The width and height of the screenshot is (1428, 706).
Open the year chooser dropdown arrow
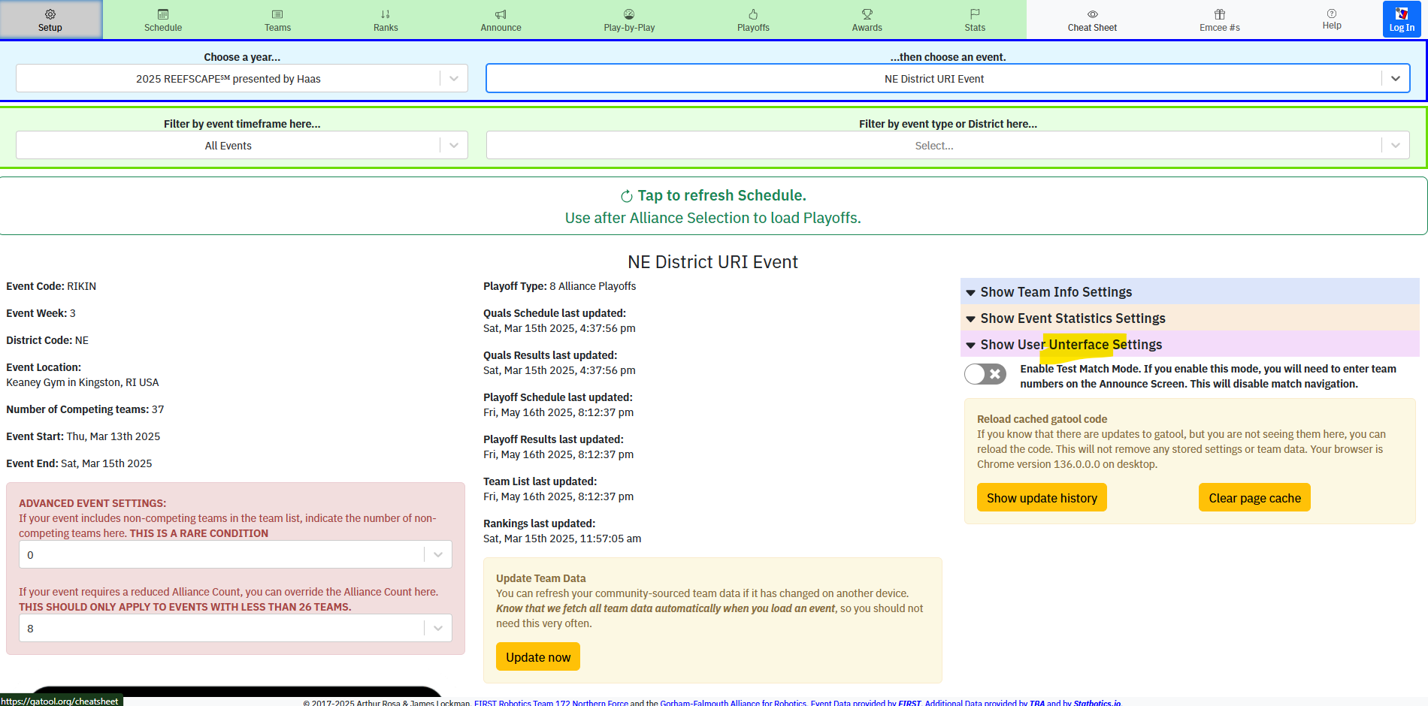click(x=454, y=78)
